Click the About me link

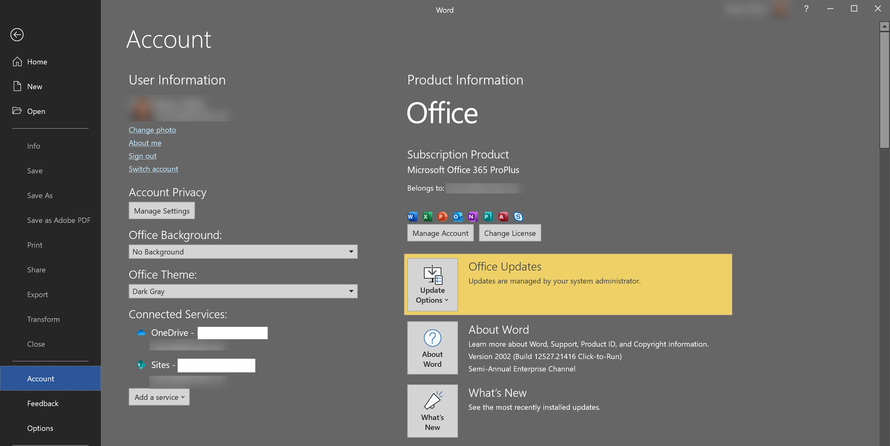145,143
